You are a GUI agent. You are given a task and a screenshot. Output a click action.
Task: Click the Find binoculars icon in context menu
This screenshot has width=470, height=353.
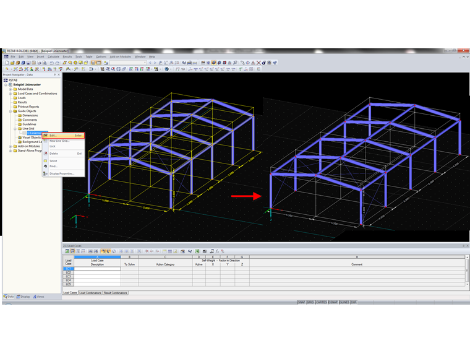pyautogui.click(x=46, y=167)
